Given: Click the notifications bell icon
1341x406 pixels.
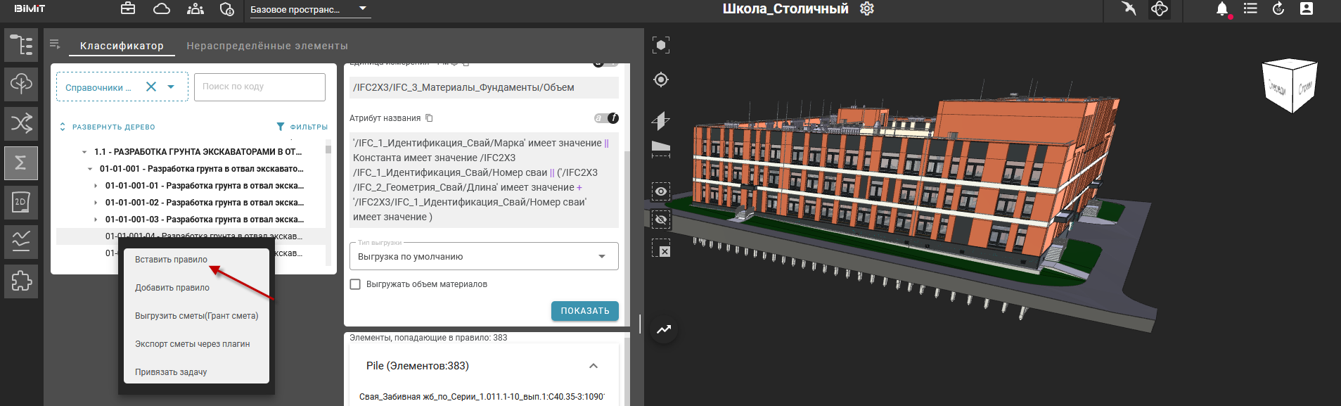Looking at the screenshot, I should [1222, 9].
